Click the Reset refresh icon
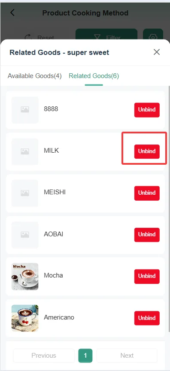170x371 pixels. 28,37
